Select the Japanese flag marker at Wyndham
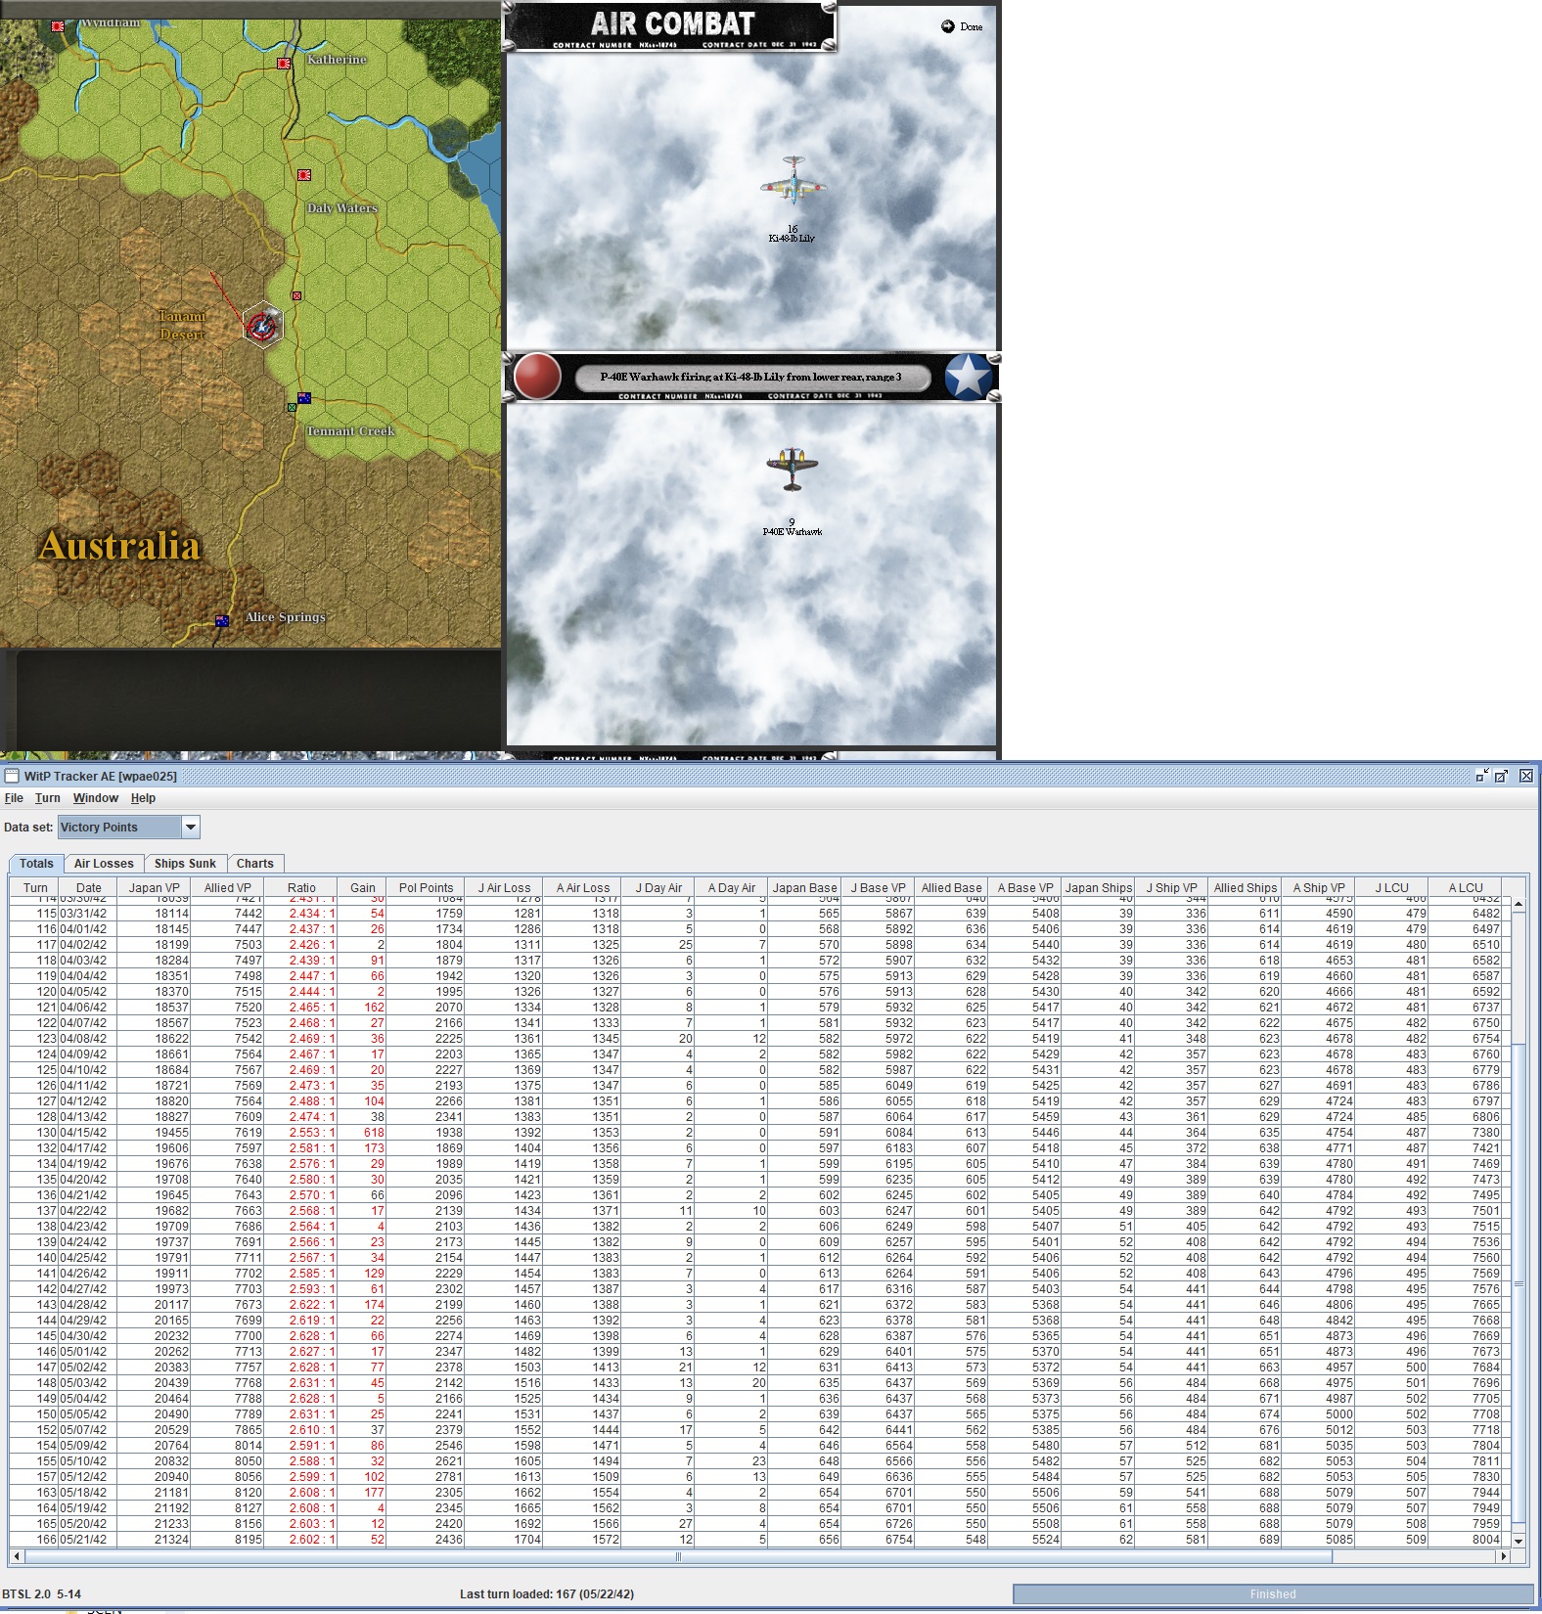The width and height of the screenshot is (1542, 1614). (58, 26)
